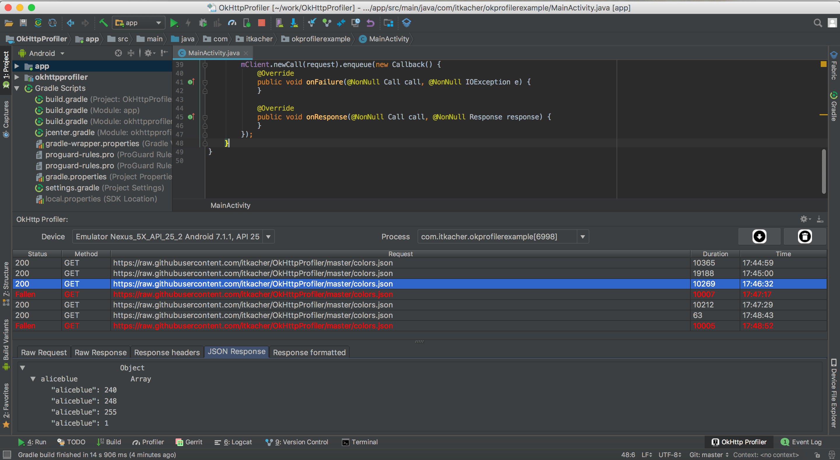Click the Save All toolbar icon
This screenshot has height=460, width=840.
(23, 23)
